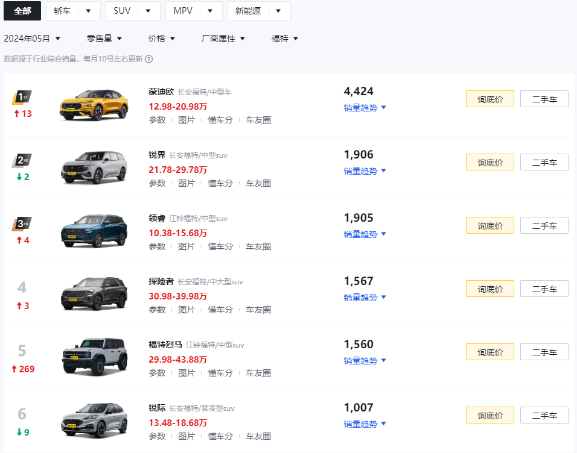This screenshot has width=577, height=453.
Task: Open 参数 link for 蒙迪欧
Action: (x=157, y=120)
